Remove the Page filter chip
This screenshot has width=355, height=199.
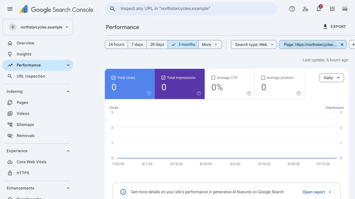coord(342,44)
